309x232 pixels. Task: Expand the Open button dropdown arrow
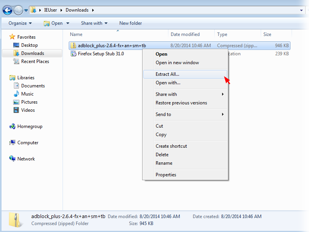tap(68, 23)
